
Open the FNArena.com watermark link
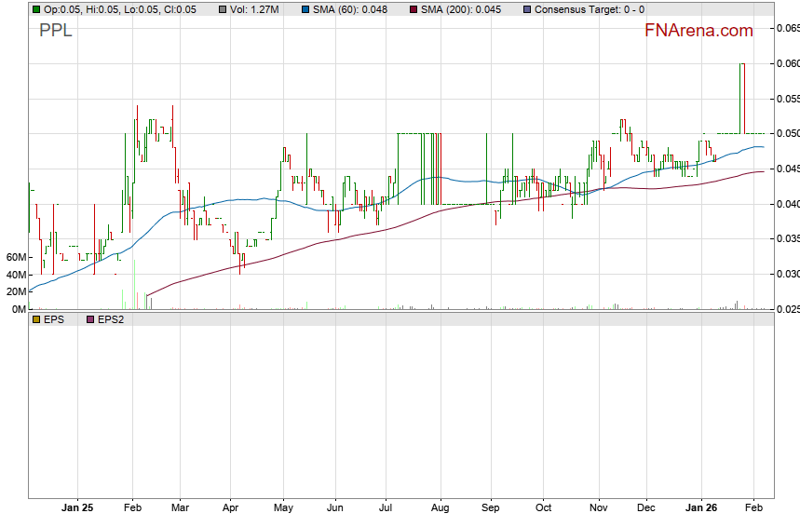(698, 31)
